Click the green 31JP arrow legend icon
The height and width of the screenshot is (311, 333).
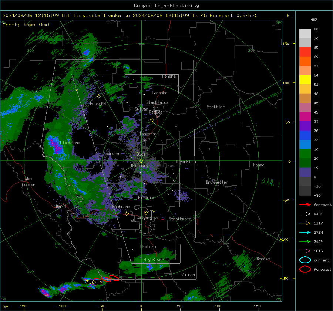coord(305,241)
